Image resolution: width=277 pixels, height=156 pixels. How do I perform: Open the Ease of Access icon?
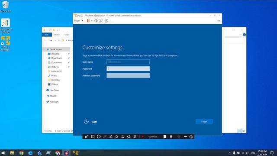coord(86,121)
